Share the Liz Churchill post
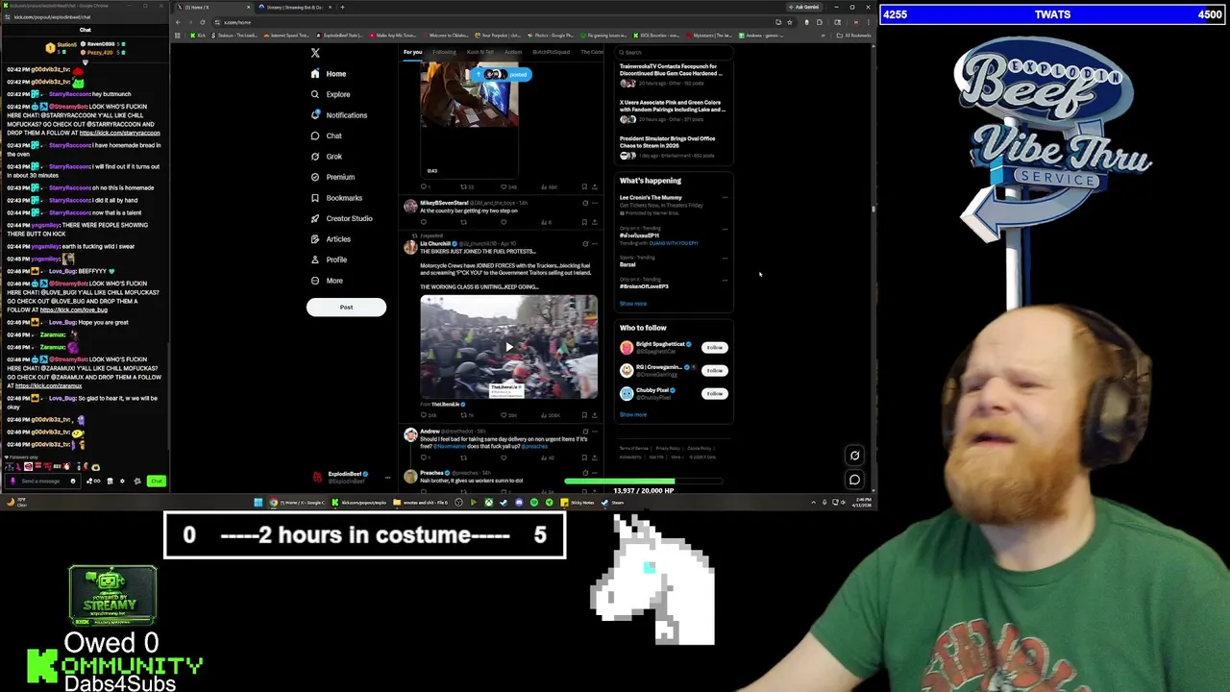 tap(595, 415)
